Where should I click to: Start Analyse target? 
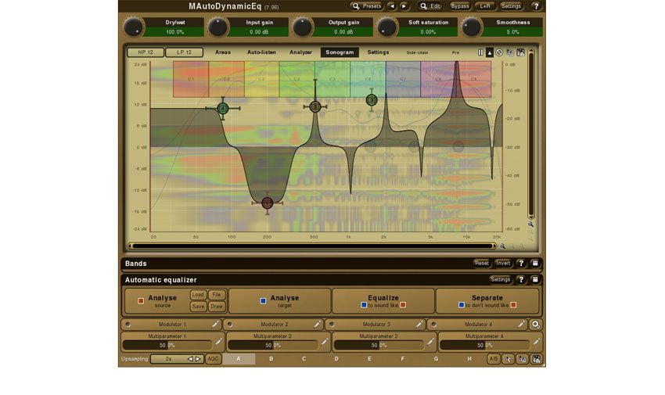tap(279, 301)
